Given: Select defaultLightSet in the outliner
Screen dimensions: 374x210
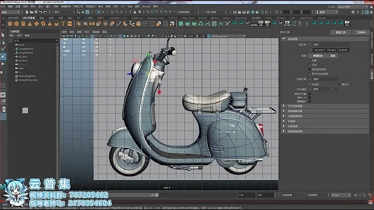Looking at the screenshot, I should tap(27, 76).
